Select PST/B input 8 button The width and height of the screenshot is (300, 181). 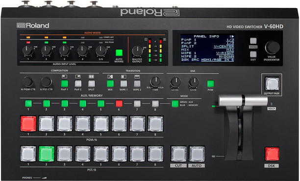[155, 154]
